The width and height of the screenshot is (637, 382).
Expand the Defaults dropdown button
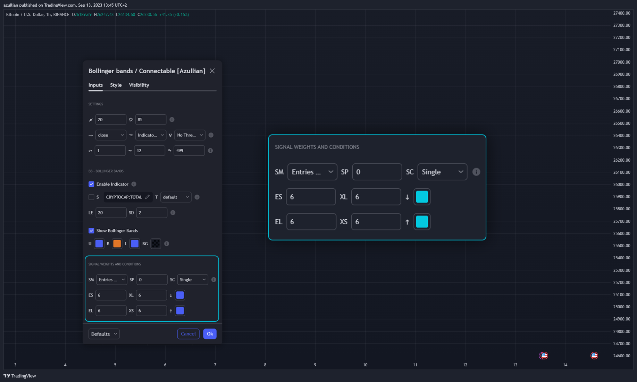click(x=104, y=334)
